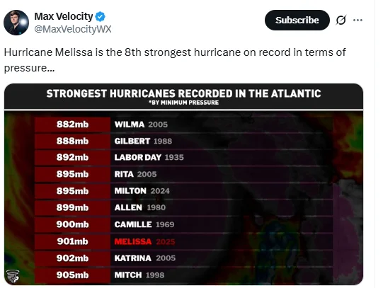
Task: Click the tornado logo in image corner
Action: [13, 276]
